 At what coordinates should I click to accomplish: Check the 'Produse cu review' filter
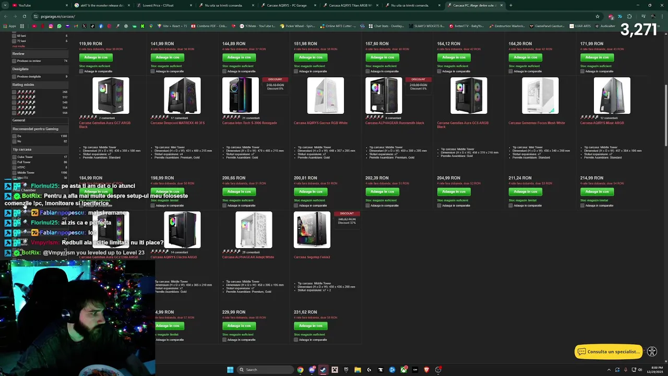pyautogui.click(x=14, y=61)
